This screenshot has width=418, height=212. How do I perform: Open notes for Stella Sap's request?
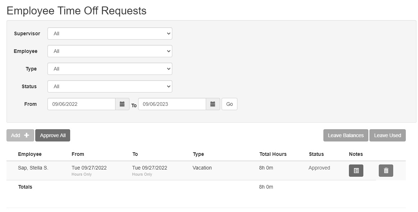point(356,171)
